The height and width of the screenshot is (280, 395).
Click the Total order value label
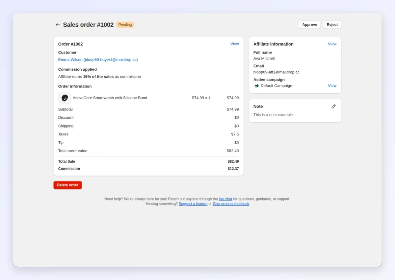tap(73, 151)
